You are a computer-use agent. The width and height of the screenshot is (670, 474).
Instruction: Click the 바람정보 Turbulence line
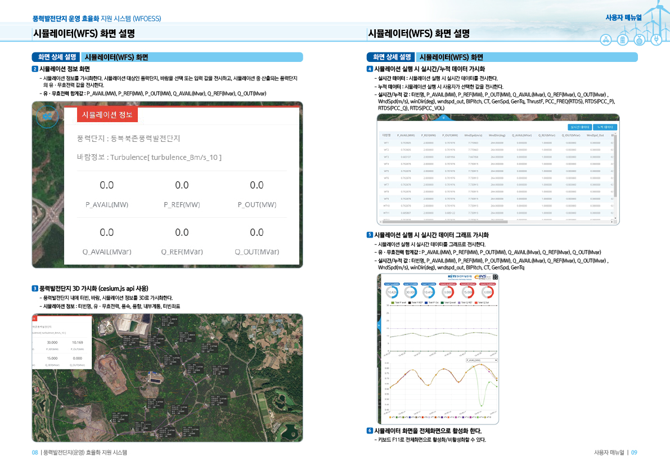[149, 157]
